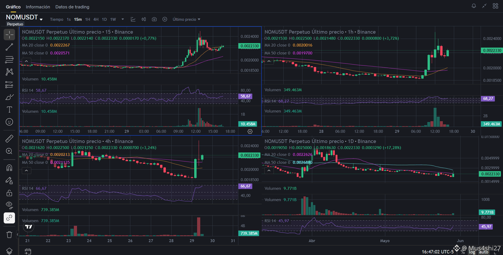Select the trend line drawing tool
This screenshot has height=255, width=503.
click(9, 47)
